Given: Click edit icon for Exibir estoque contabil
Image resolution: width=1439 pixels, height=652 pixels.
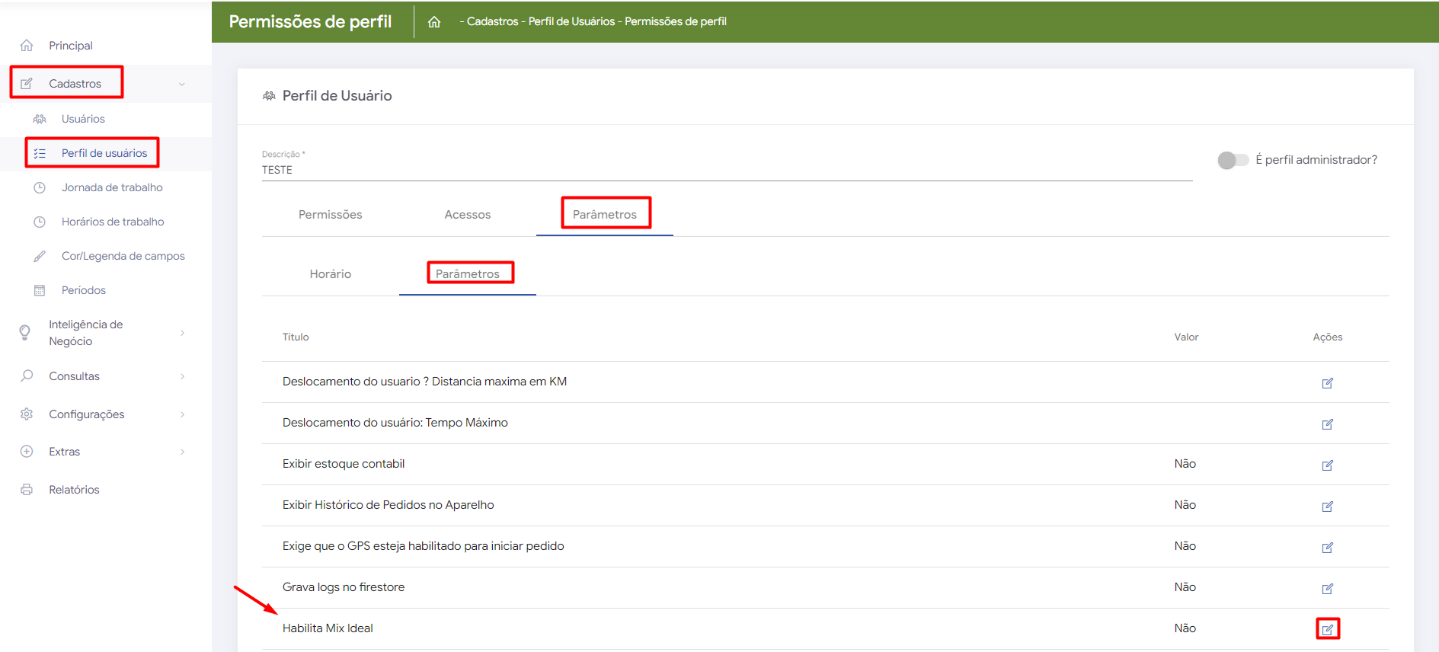Looking at the screenshot, I should tap(1327, 465).
